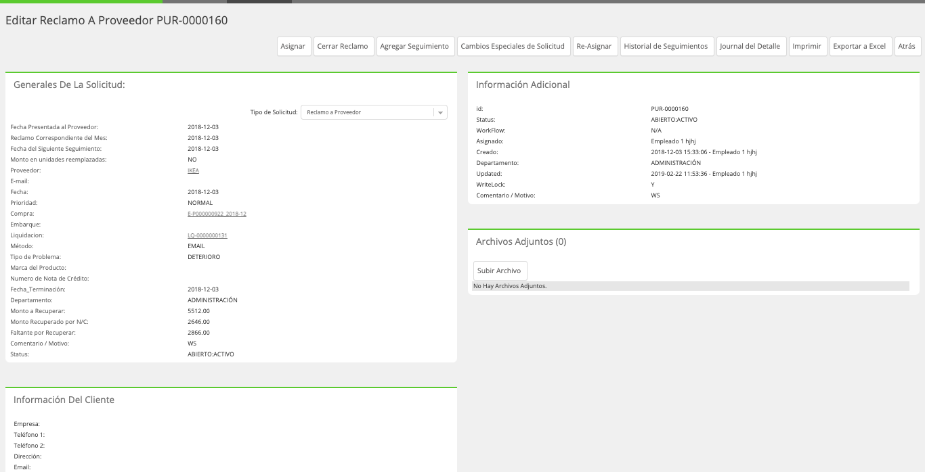Select the id value PUR-0000160 in Información Adicional

click(x=670, y=109)
